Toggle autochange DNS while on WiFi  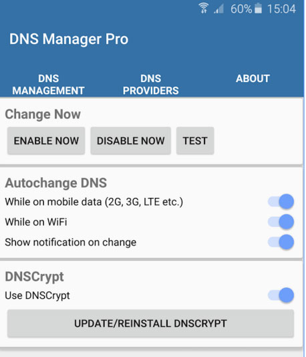pyautogui.click(x=281, y=222)
